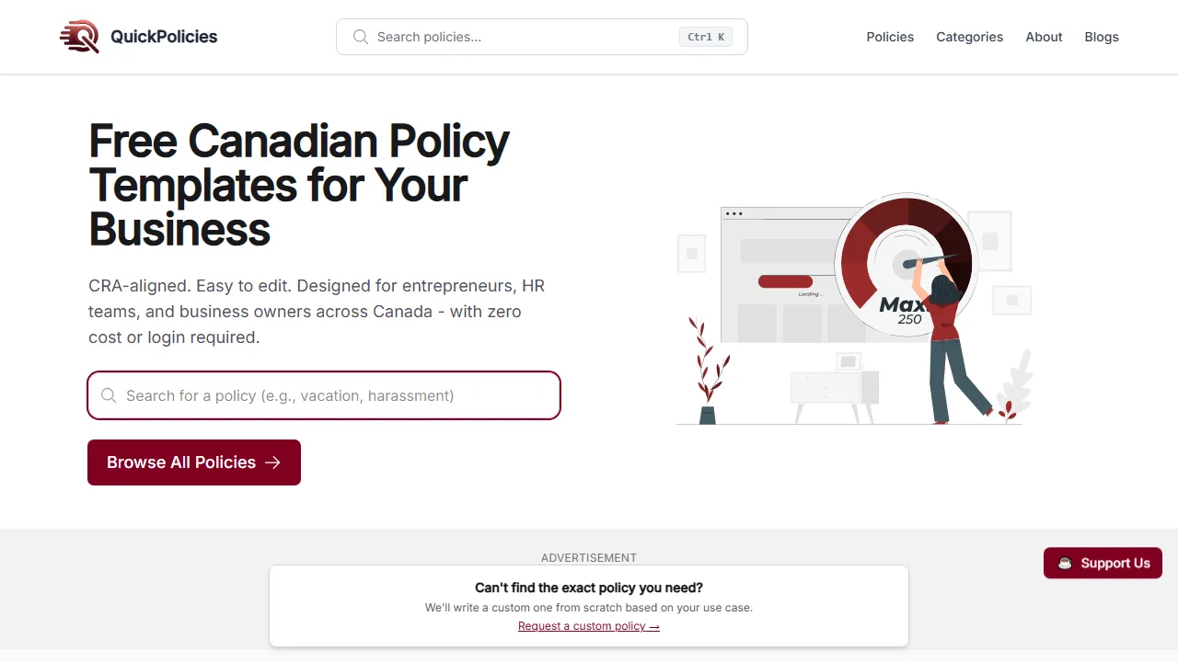This screenshot has width=1178, height=662.
Task: Click the arrow icon on Browse All Policies
Action: pos(272,462)
